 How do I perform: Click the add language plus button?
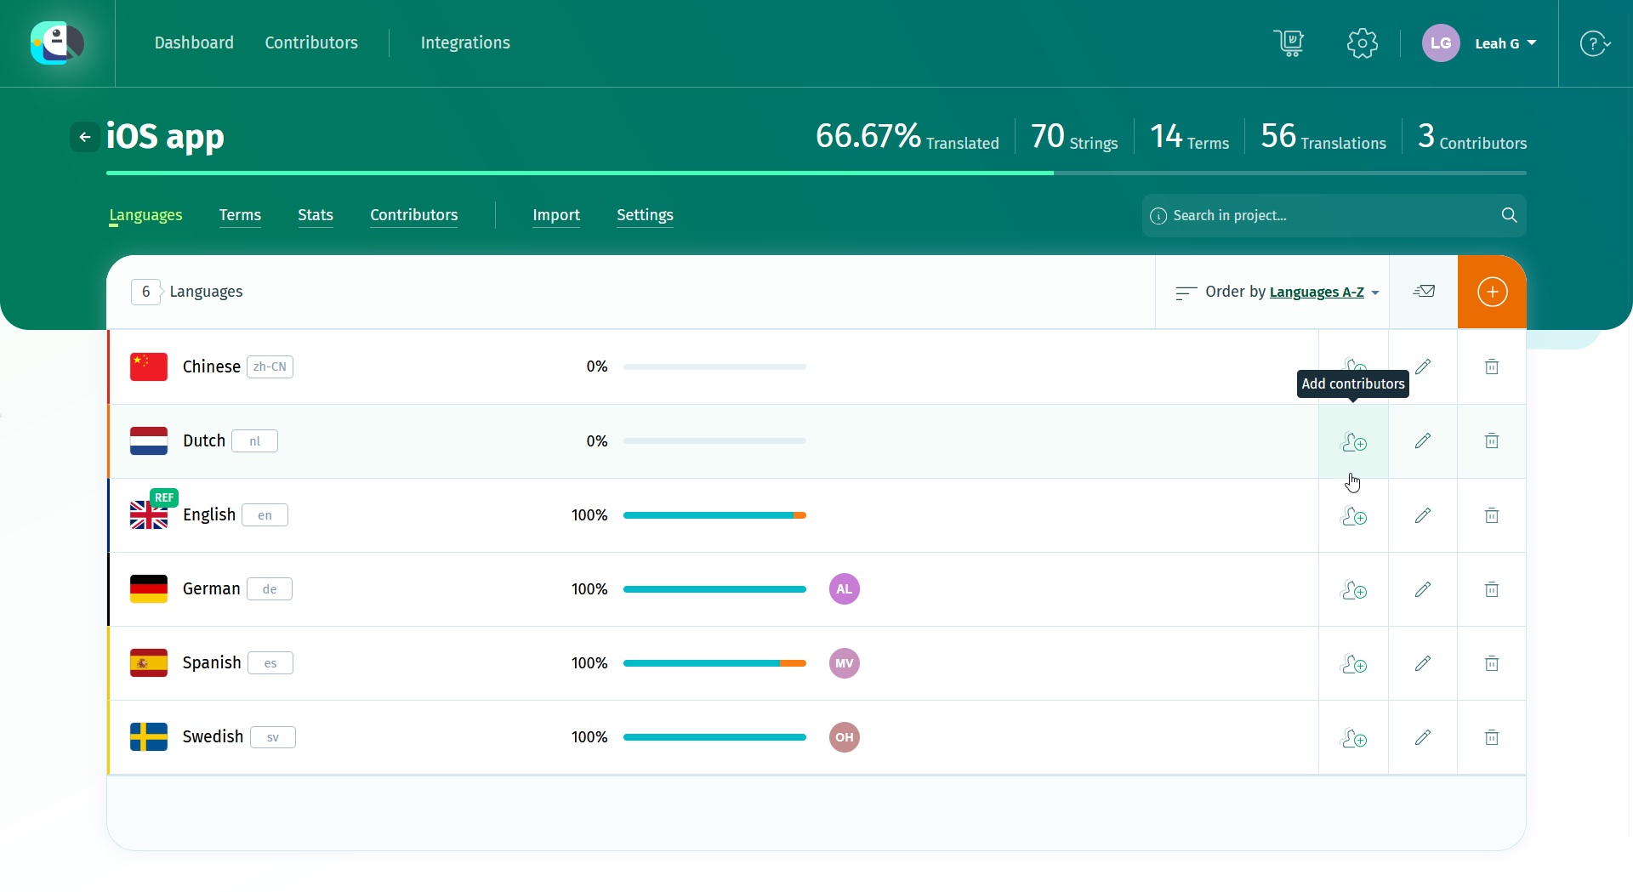pyautogui.click(x=1492, y=292)
